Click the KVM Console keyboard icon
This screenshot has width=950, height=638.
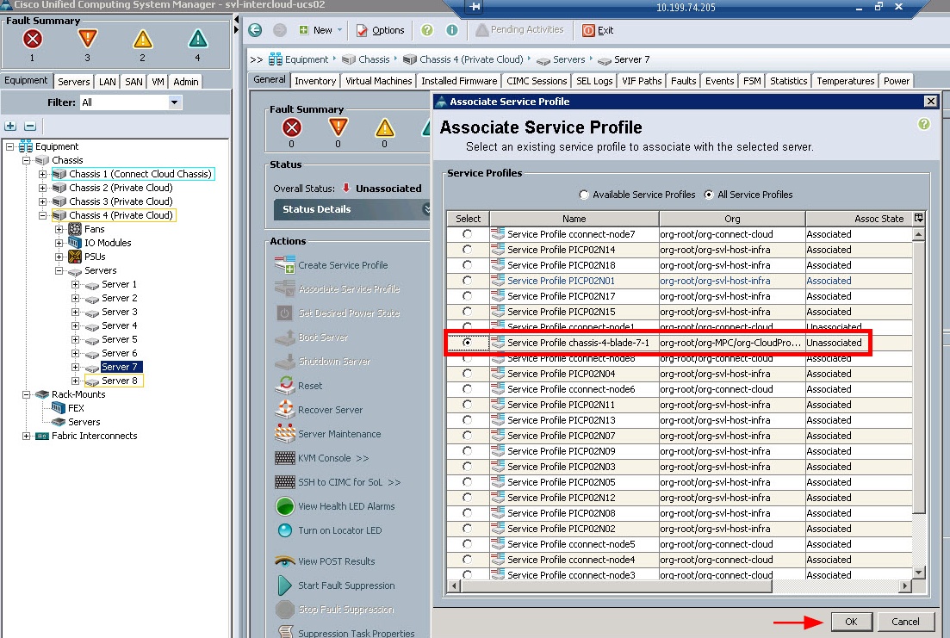[285, 457]
